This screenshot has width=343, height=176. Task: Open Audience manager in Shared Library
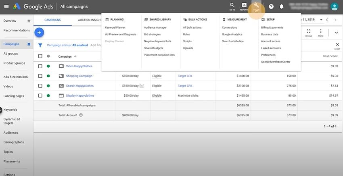pos(155,27)
